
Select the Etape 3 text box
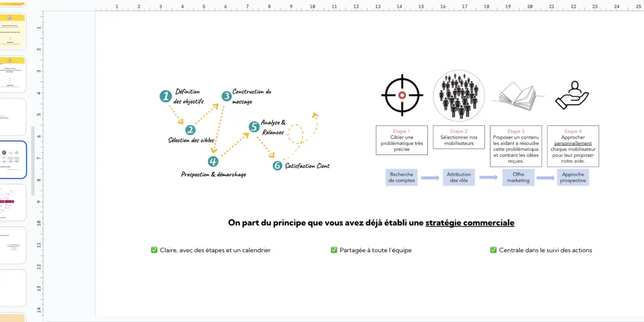tap(516, 146)
